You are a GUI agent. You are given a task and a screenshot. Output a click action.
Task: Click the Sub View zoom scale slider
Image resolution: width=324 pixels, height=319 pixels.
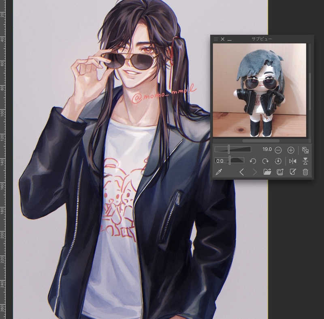(232, 149)
